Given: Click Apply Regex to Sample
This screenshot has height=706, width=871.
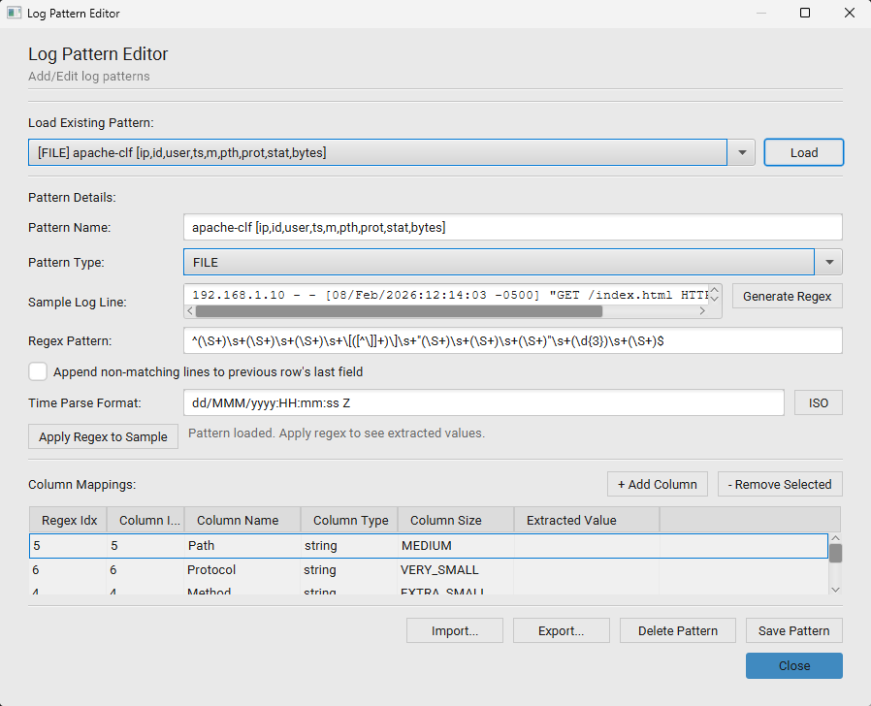Looking at the screenshot, I should click(x=103, y=436).
